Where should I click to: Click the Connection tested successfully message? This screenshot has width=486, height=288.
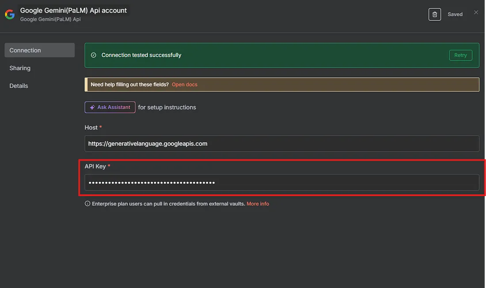tap(141, 55)
